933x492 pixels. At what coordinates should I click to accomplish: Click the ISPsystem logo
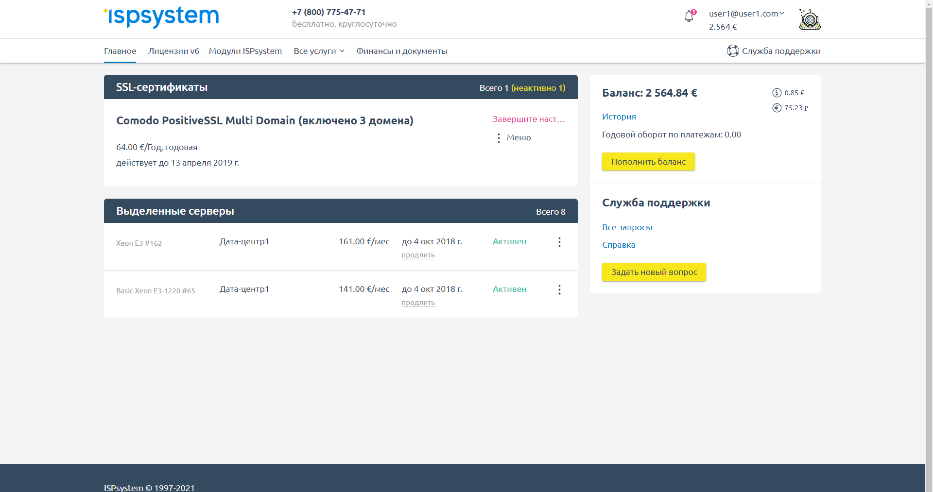click(161, 17)
